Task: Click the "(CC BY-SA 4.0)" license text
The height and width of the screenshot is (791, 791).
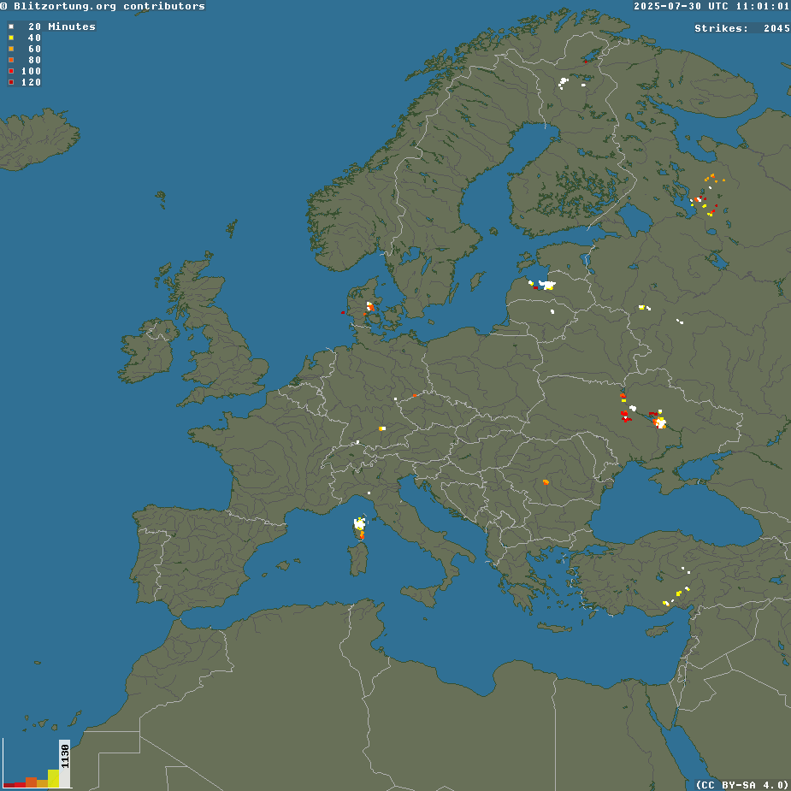Action: click(x=743, y=784)
